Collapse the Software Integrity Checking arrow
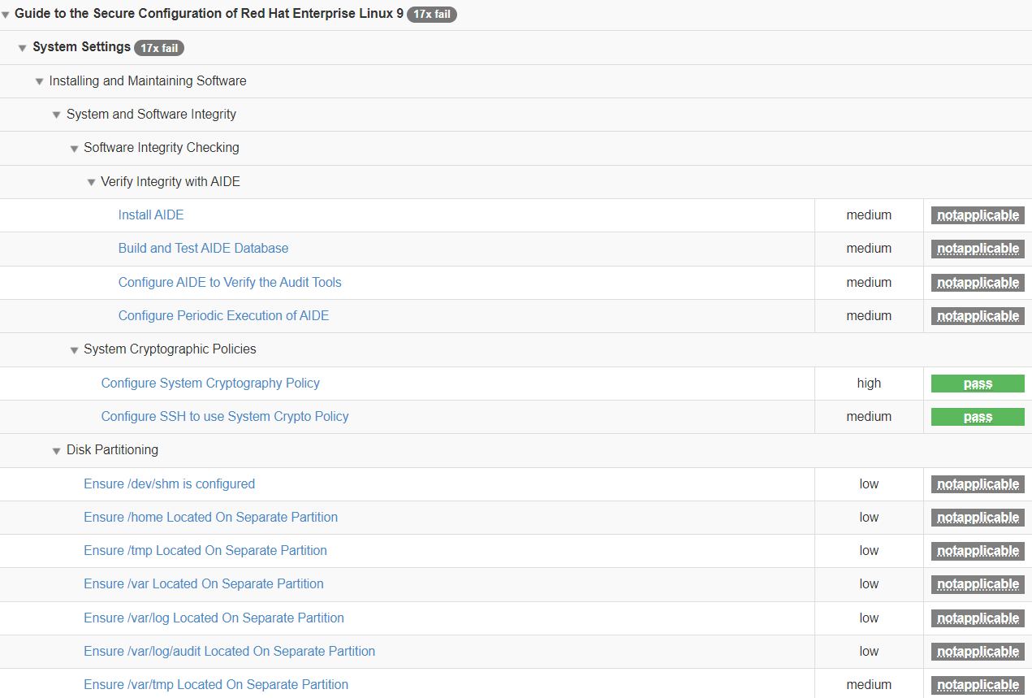Image resolution: width=1032 pixels, height=698 pixels. coord(74,149)
